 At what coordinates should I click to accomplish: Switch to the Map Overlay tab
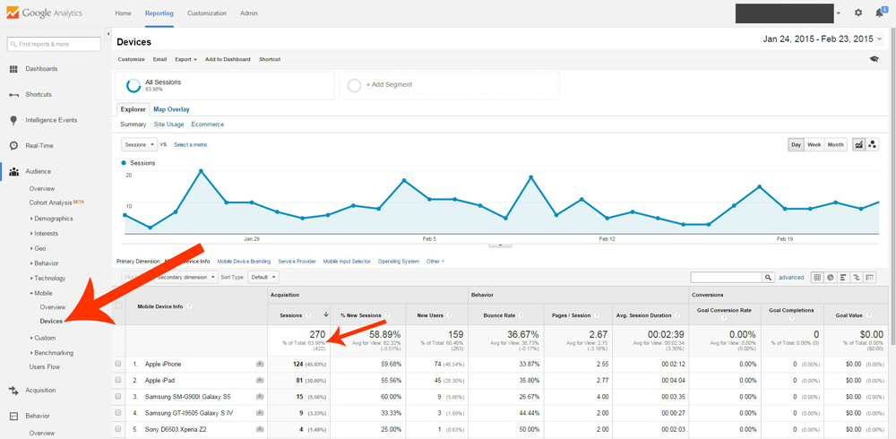(171, 109)
